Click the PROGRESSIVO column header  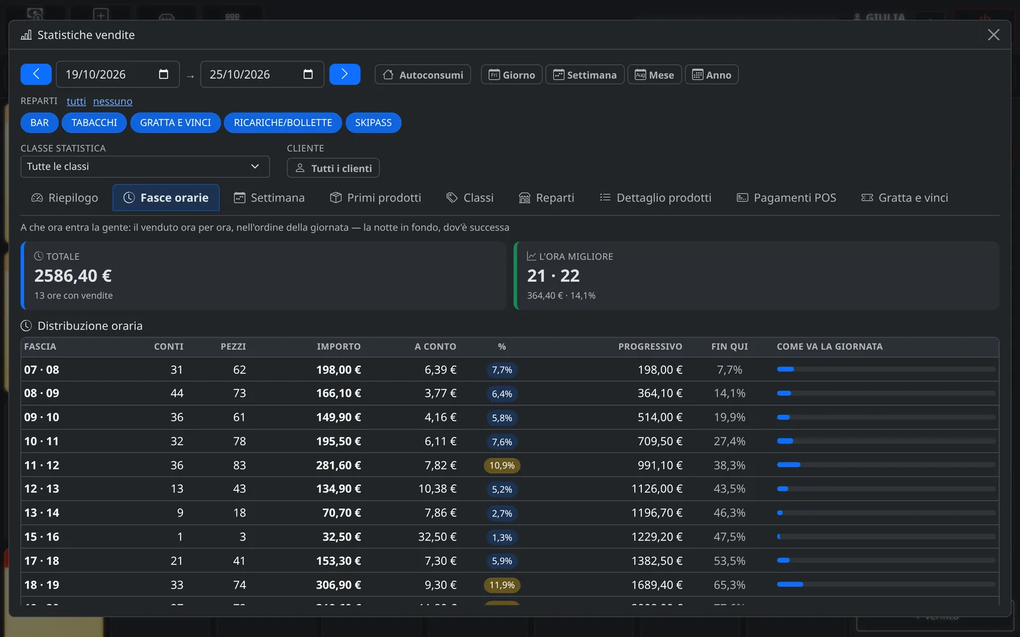pos(650,347)
